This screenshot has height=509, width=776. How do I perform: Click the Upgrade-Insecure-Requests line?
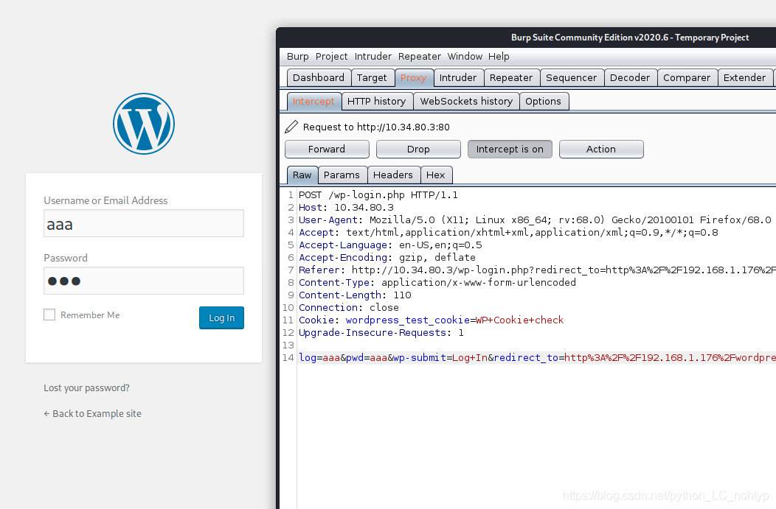[x=381, y=332]
